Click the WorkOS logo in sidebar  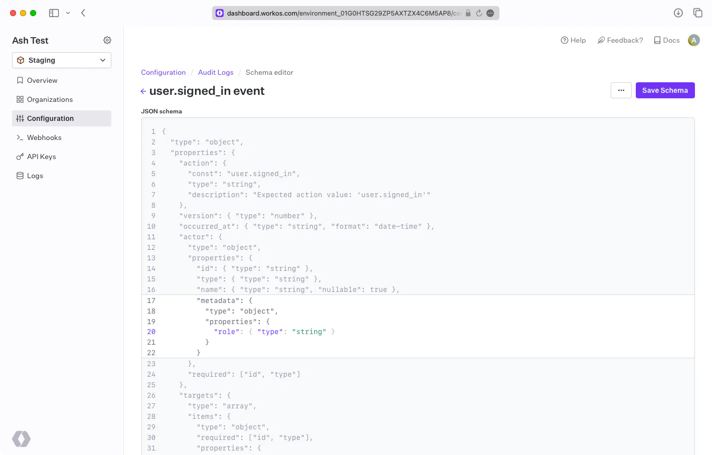pyautogui.click(x=22, y=439)
